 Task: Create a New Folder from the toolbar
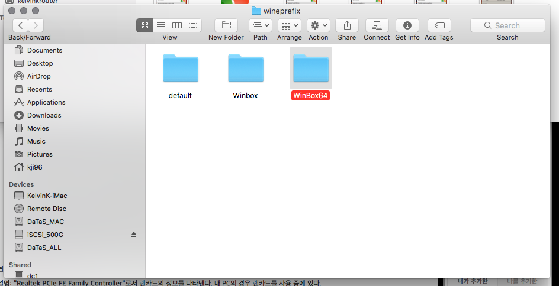226,25
